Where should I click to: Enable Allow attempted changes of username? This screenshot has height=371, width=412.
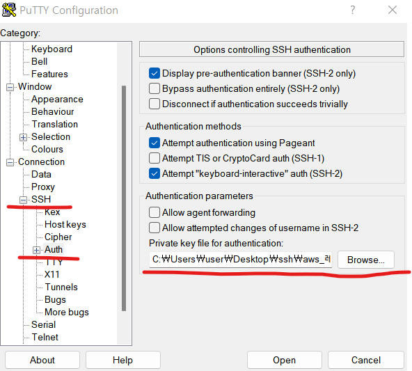click(x=154, y=228)
